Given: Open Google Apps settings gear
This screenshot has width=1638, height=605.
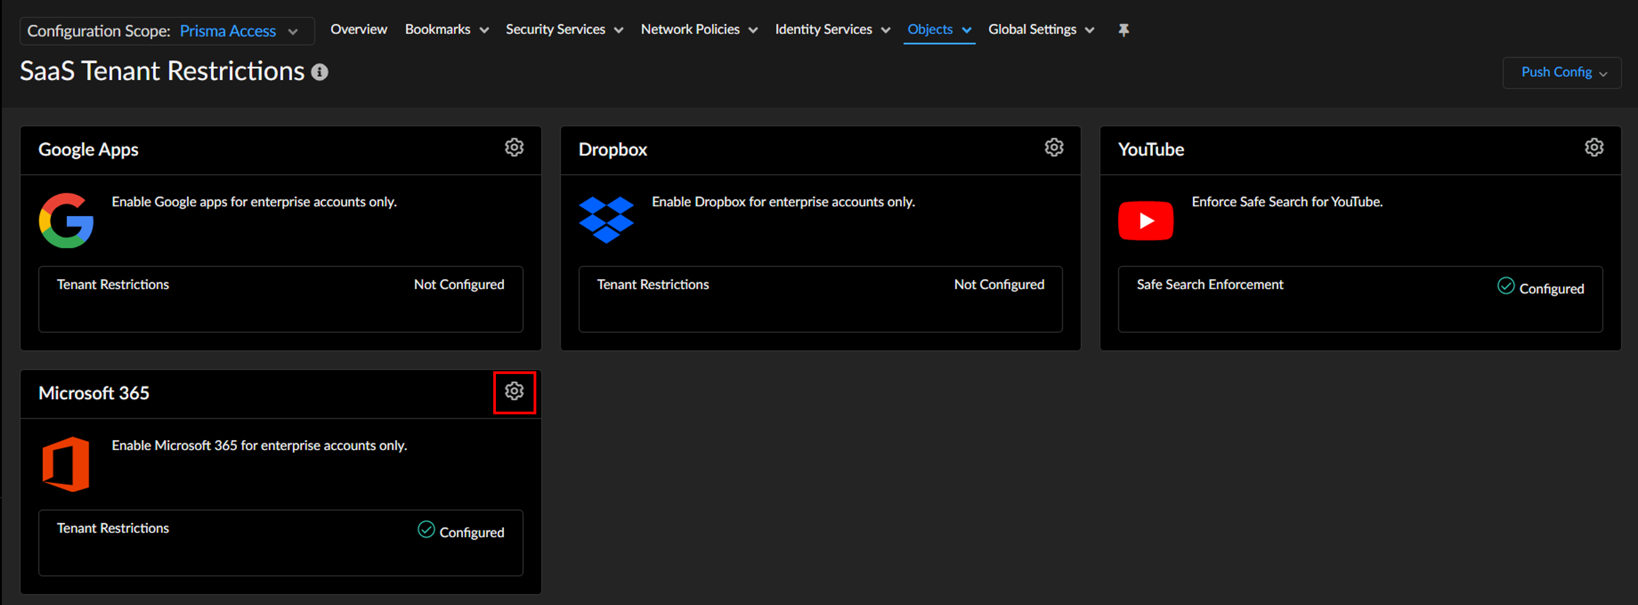Looking at the screenshot, I should click(514, 147).
